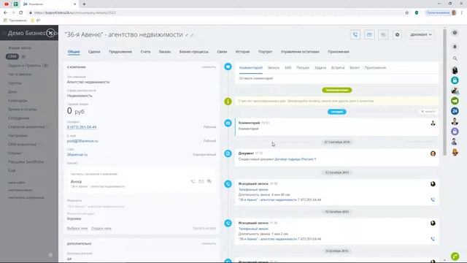
Task: Redial from the 12 October call entry
Action: (433, 239)
